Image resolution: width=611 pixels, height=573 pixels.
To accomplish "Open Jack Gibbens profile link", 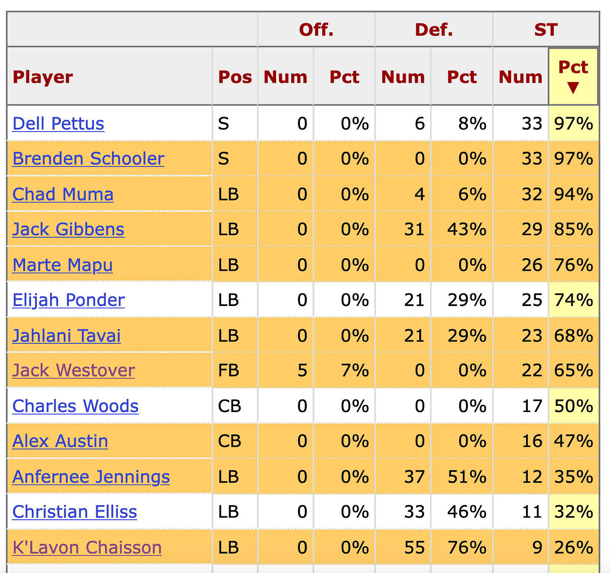I will click(68, 229).
